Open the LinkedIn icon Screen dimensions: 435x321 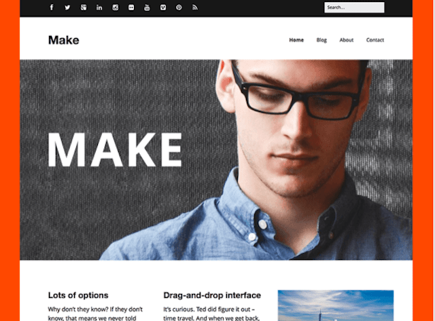pos(99,7)
